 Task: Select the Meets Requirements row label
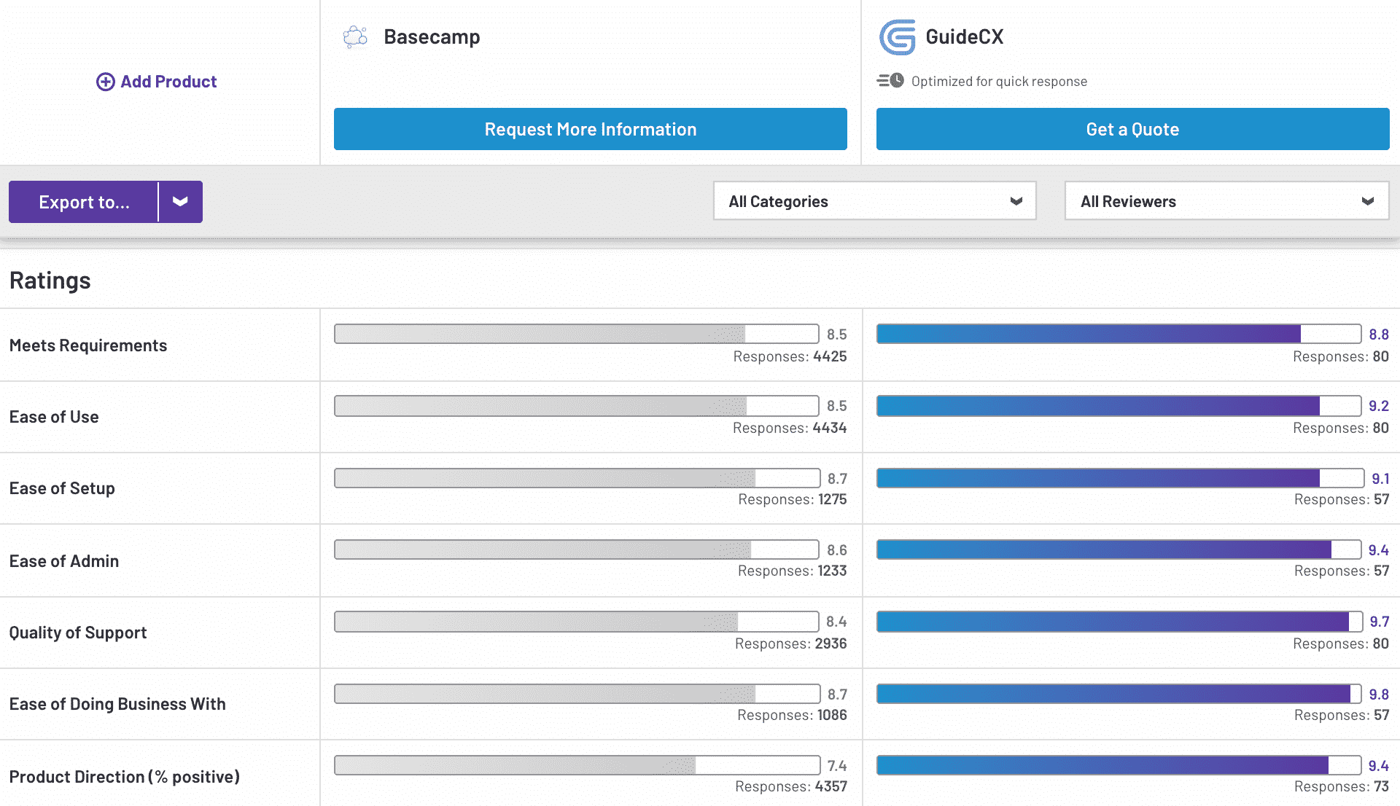pos(88,345)
